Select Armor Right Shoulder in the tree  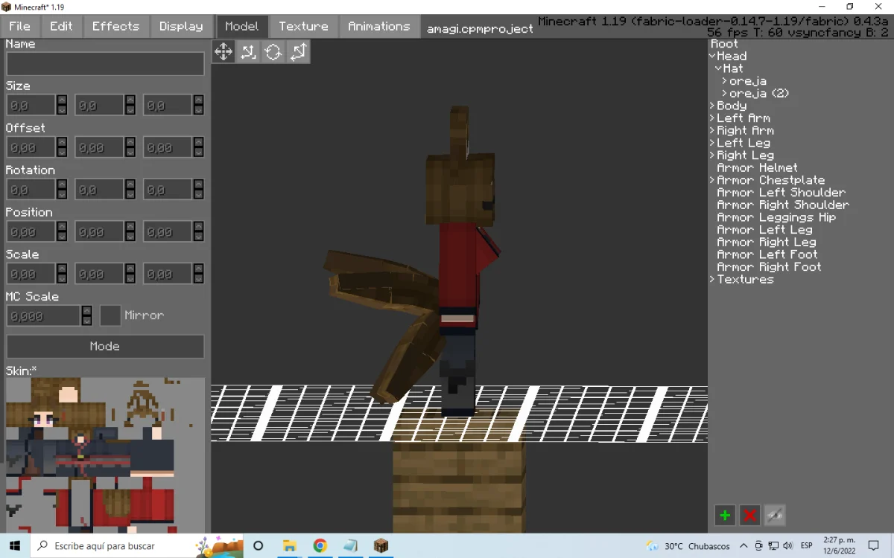click(x=783, y=205)
